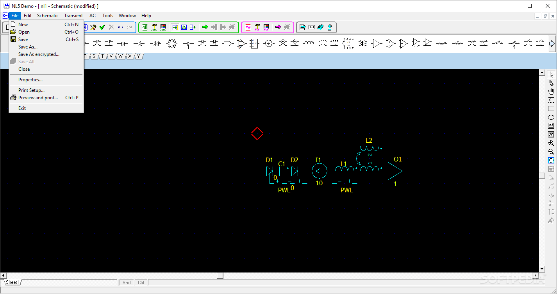Click the vertical scrollbar thumb
The width and height of the screenshot is (557, 294).
(542, 176)
